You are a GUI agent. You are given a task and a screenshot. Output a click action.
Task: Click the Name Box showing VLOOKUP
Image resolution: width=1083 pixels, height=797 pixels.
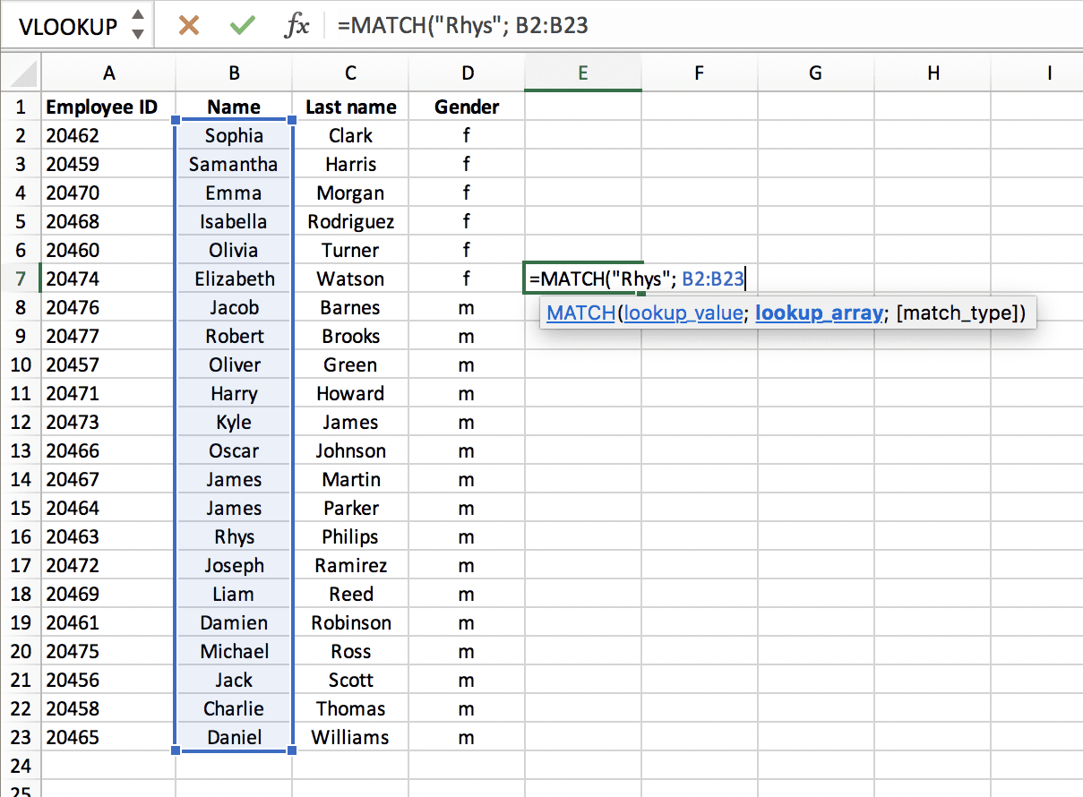pyautogui.click(x=67, y=24)
